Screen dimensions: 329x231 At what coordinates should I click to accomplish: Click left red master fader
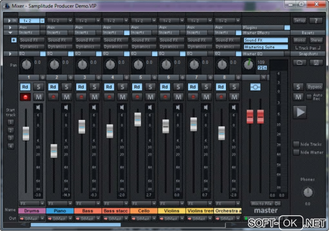pyautogui.click(x=250, y=116)
